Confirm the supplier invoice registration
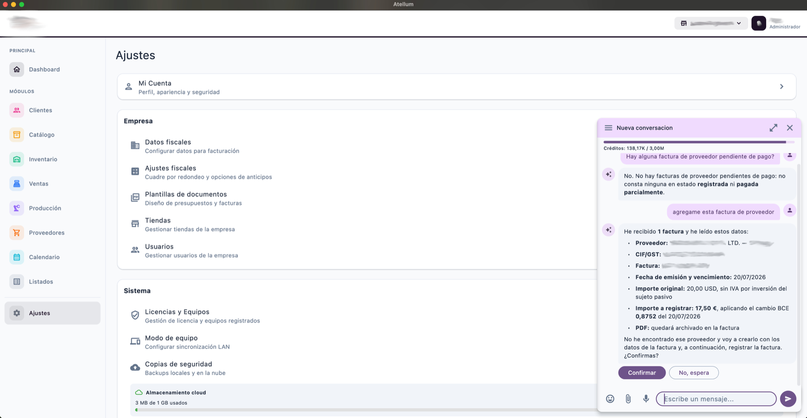Image resolution: width=807 pixels, height=418 pixels. coord(642,373)
